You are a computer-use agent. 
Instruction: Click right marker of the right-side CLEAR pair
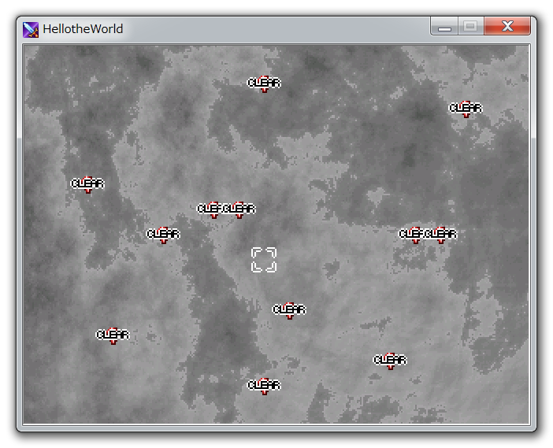tap(441, 235)
